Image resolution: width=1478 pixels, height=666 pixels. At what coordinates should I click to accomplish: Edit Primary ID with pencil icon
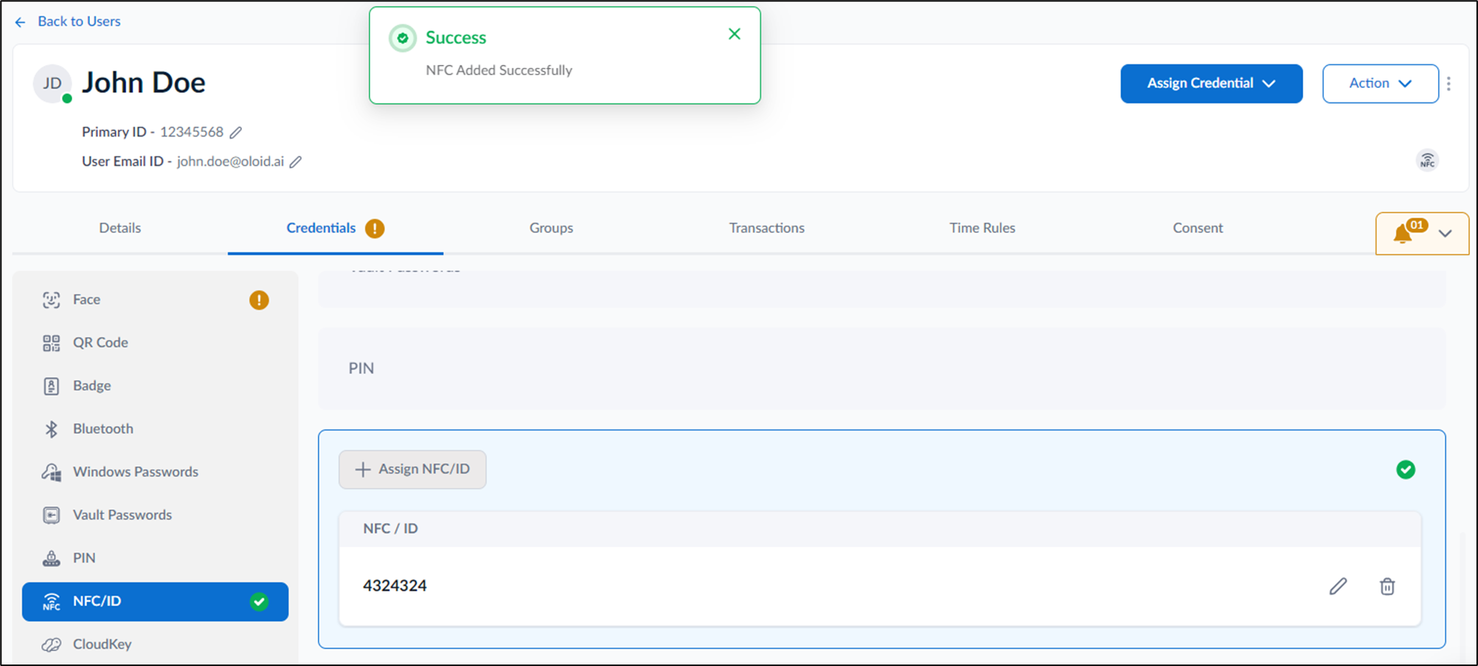point(236,133)
